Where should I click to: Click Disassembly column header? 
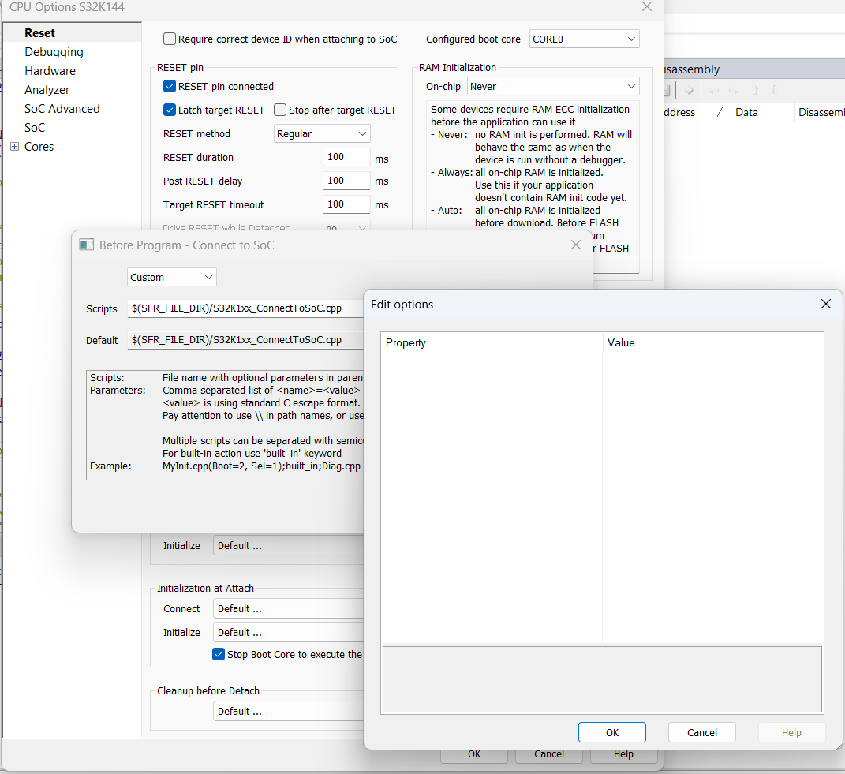(x=821, y=112)
